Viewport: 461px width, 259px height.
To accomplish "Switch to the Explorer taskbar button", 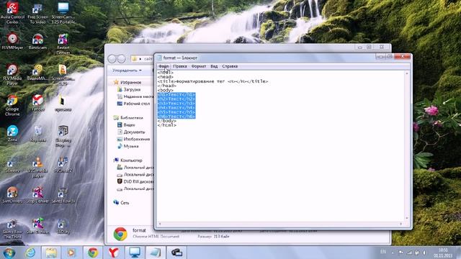I will [51, 253].
